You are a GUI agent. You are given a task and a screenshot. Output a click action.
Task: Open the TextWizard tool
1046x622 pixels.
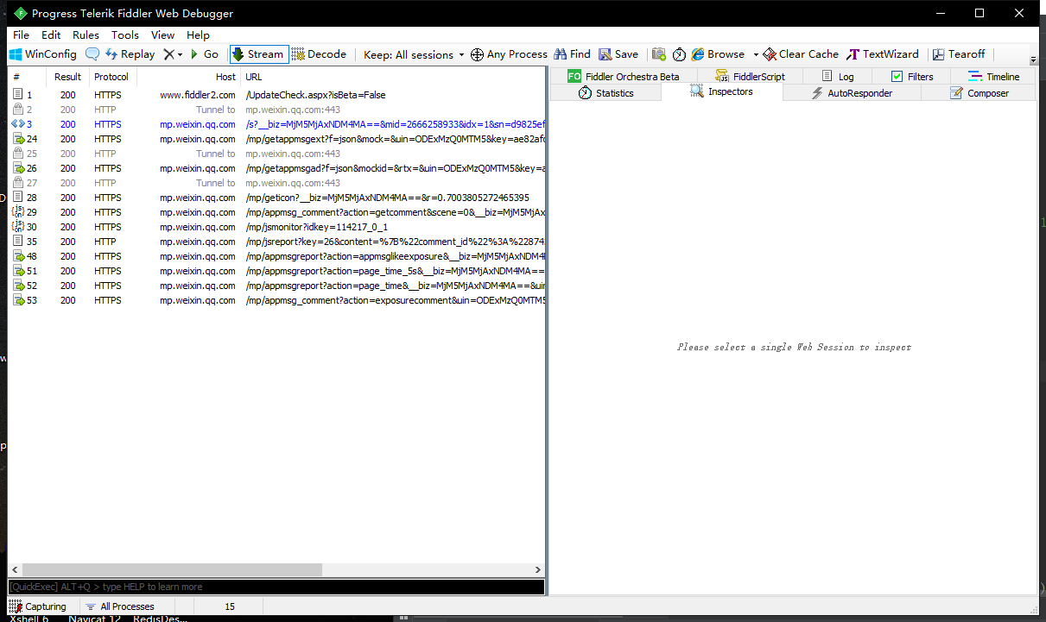[882, 54]
